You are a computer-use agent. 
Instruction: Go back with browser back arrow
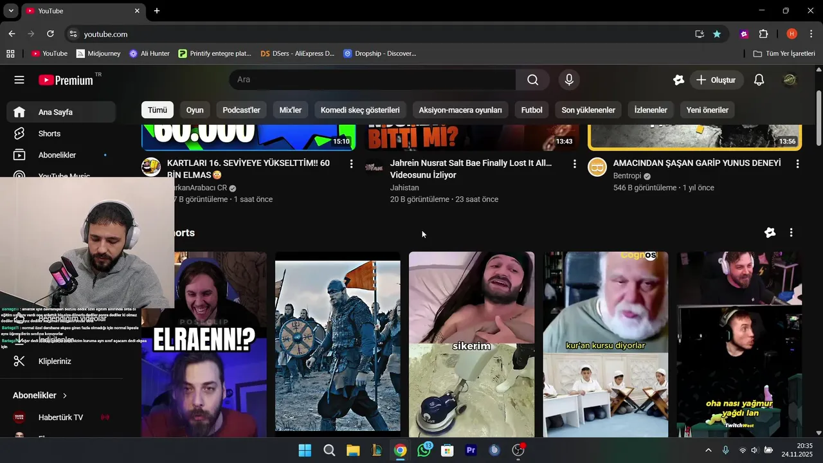12,33
